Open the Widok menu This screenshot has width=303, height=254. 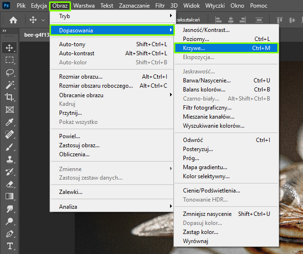[x=192, y=6]
